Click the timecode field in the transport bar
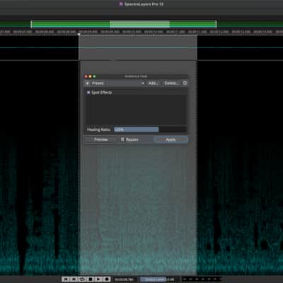The width and height of the screenshot is (283, 283). click(125, 279)
